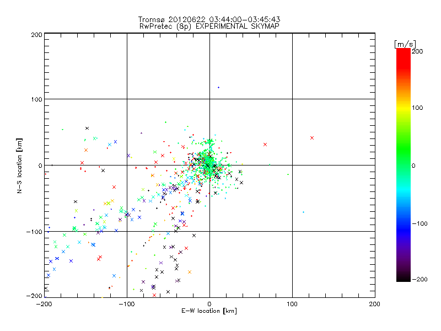Click the y-axis '-100' tick label

tap(34, 232)
